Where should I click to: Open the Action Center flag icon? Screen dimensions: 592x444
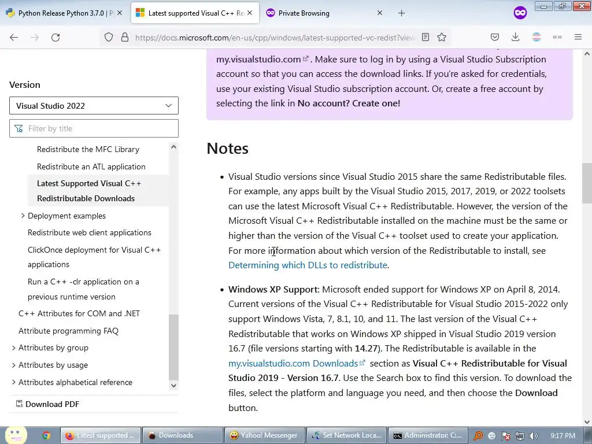point(505,436)
